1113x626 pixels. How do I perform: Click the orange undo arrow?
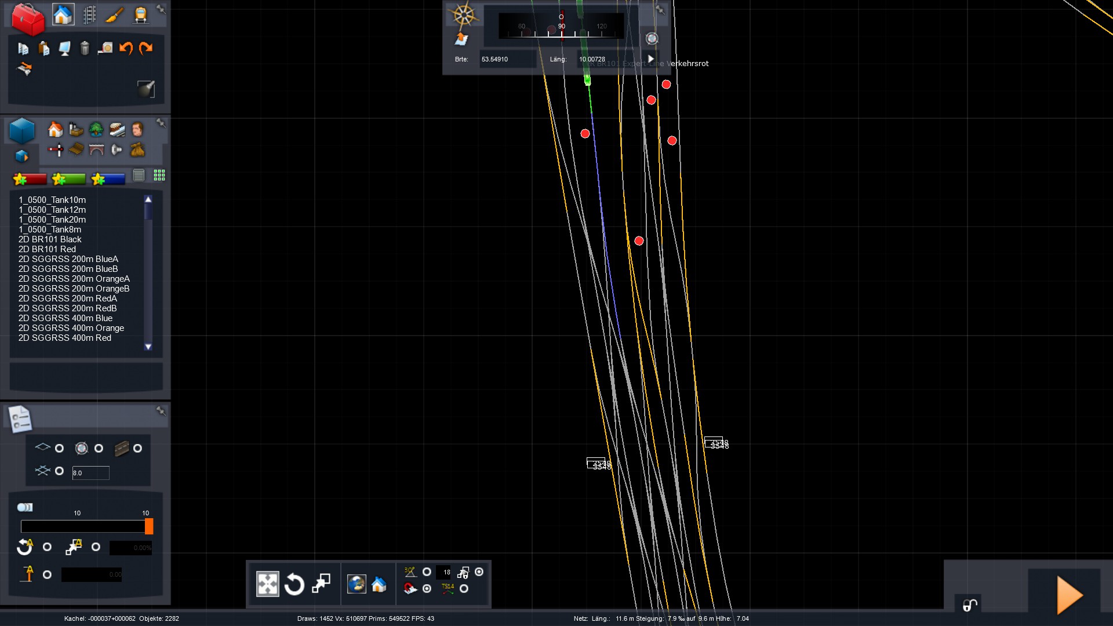(126, 48)
